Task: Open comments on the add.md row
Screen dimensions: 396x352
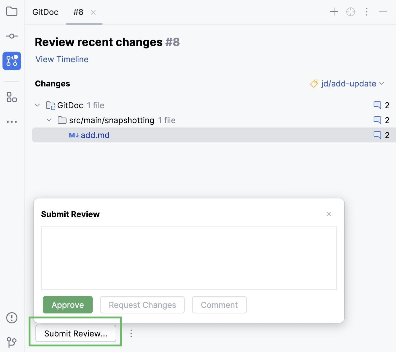Action: (x=377, y=135)
